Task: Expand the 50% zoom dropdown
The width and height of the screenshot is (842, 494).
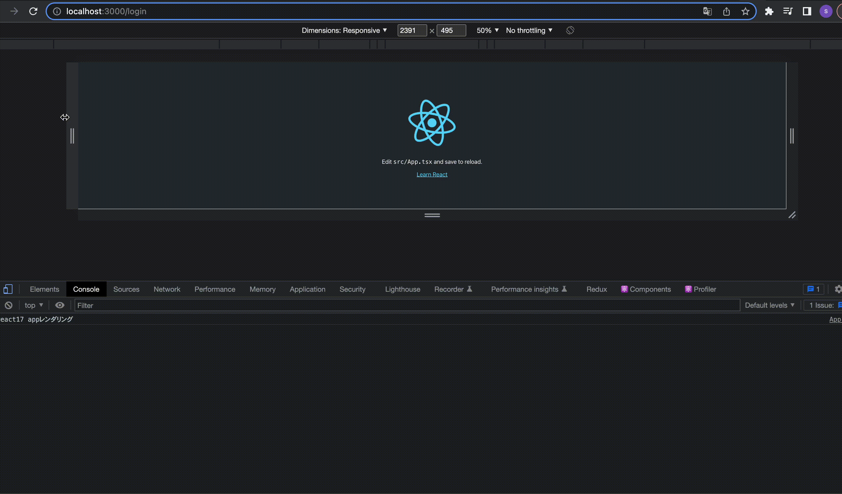Action: click(488, 31)
